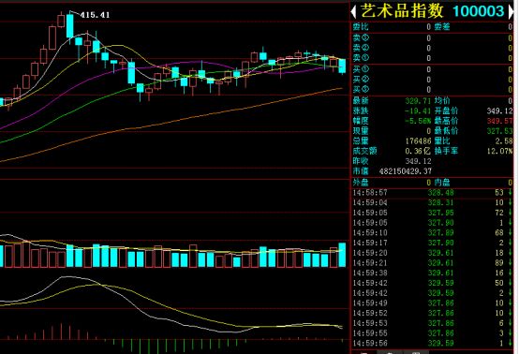
Task: Click the 市值 value 482150429.37
Action: (x=405, y=171)
